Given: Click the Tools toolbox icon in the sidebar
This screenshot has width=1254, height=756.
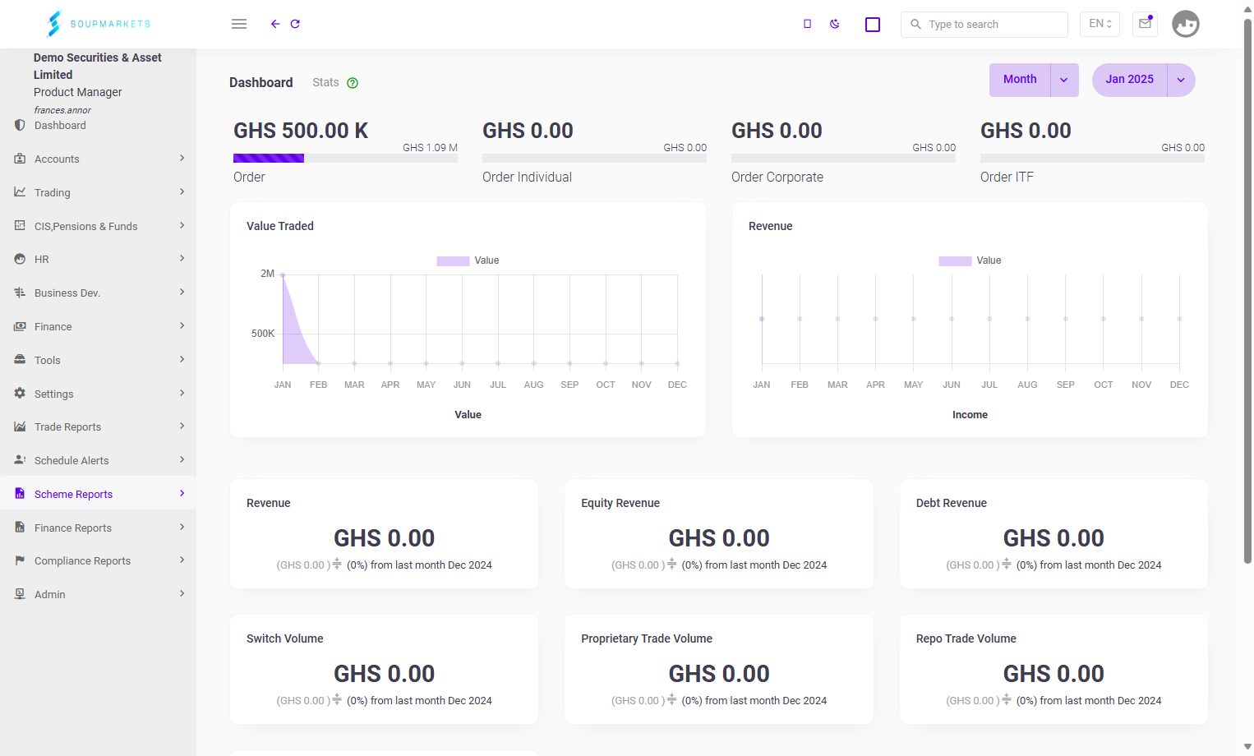Looking at the screenshot, I should point(20,360).
